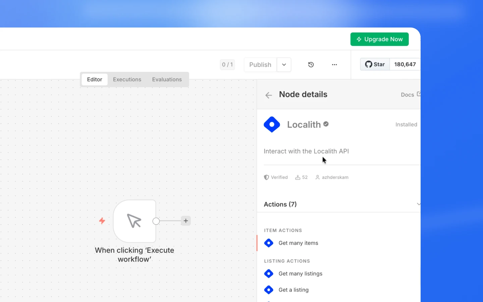Click the Localith node logo icon
Viewport: 483px width, 302px height.
point(272,124)
